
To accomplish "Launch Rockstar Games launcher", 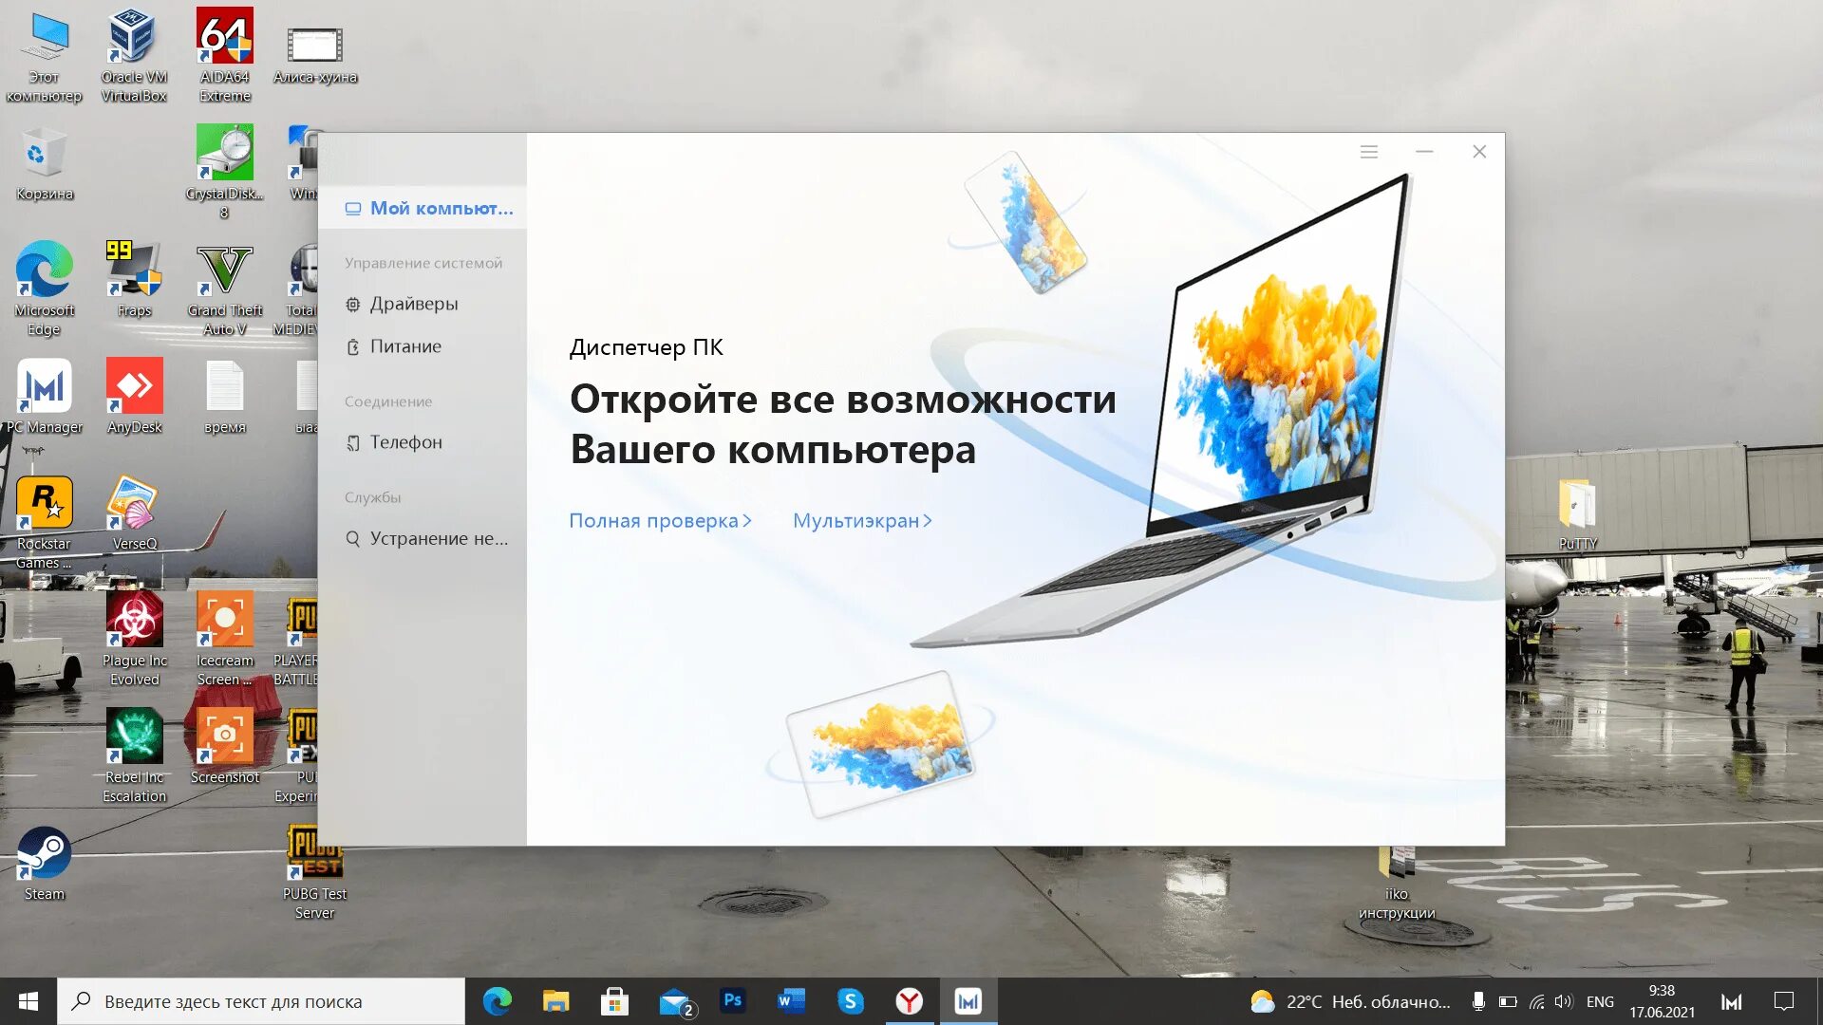I will tap(45, 506).
